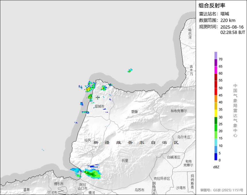Click the 克拉玛依区 label
247x195 pixels.
click(162, 178)
